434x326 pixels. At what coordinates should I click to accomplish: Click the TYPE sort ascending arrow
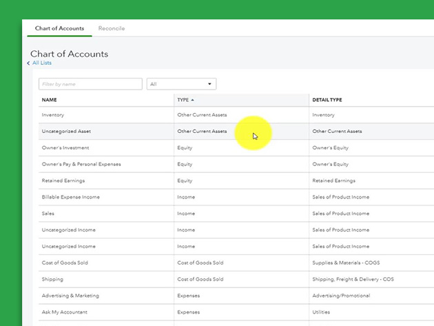click(x=192, y=100)
